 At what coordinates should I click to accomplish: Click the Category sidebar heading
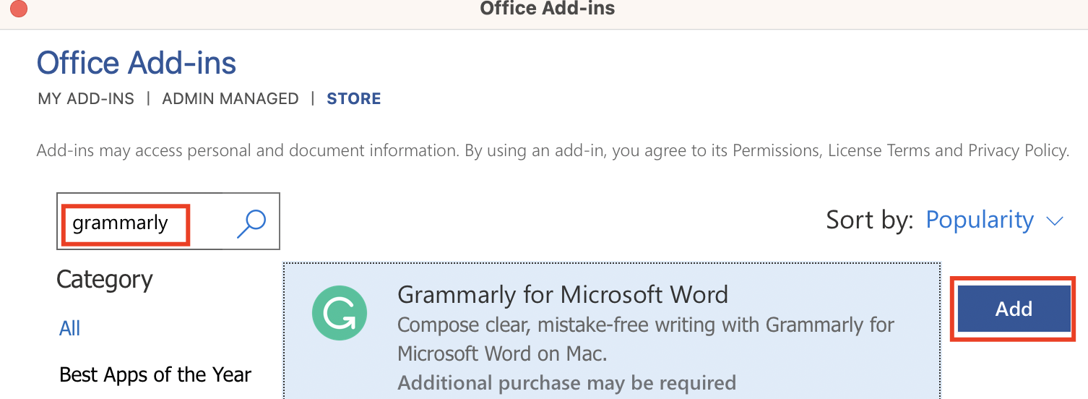pyautogui.click(x=105, y=280)
